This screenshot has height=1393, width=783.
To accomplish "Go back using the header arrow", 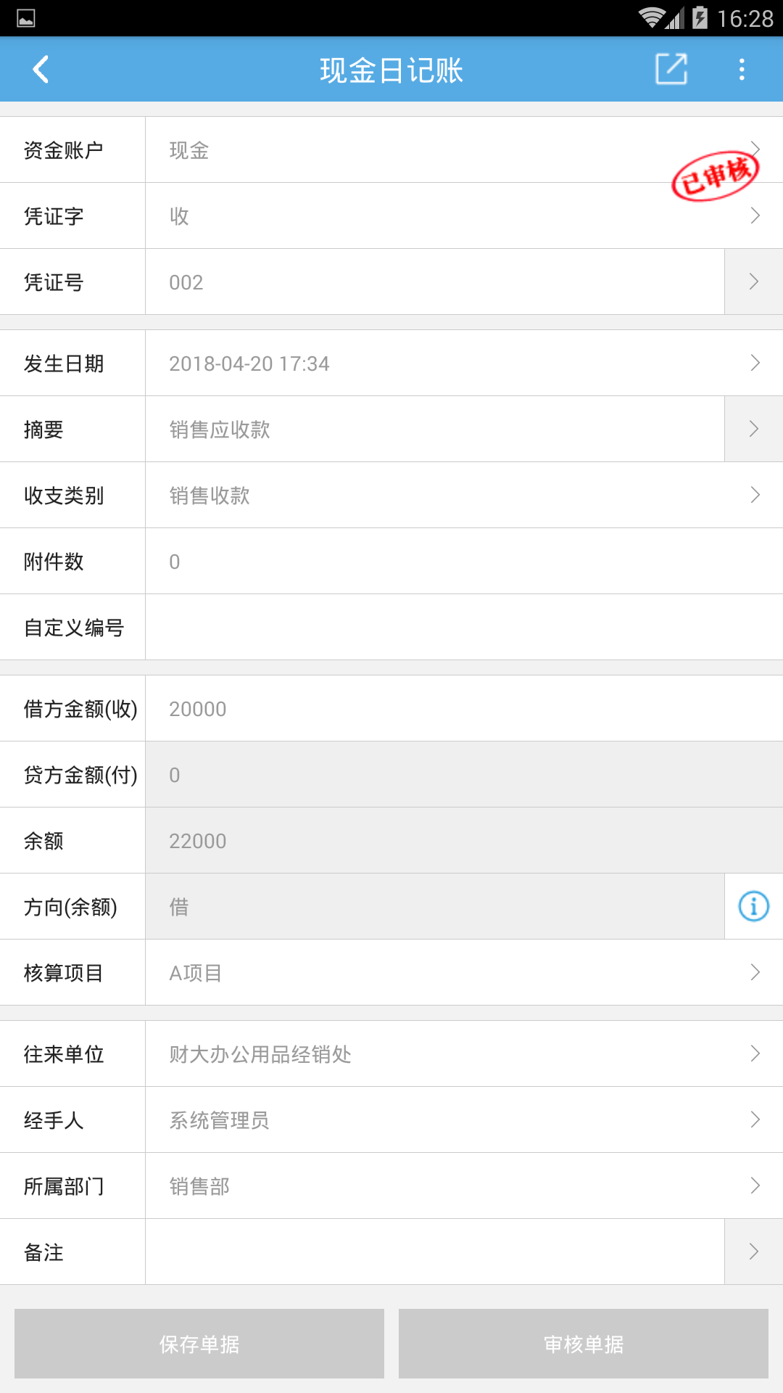I will pyautogui.click(x=41, y=70).
